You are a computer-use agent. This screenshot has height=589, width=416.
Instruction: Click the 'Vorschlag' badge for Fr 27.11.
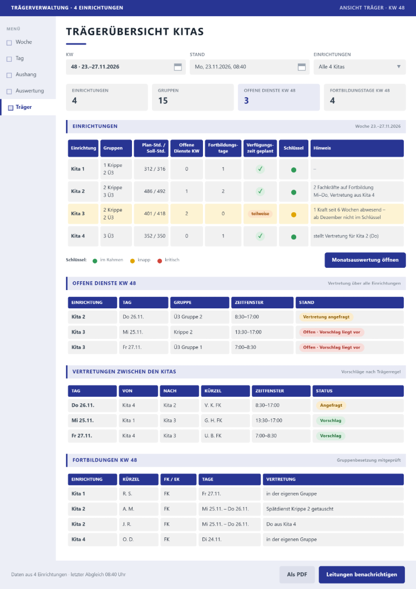click(x=331, y=436)
